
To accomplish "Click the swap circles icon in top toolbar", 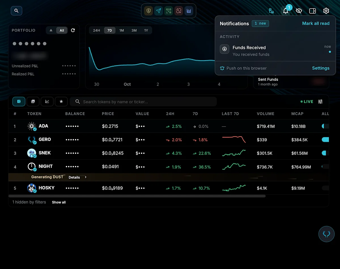I will click(x=179, y=11).
